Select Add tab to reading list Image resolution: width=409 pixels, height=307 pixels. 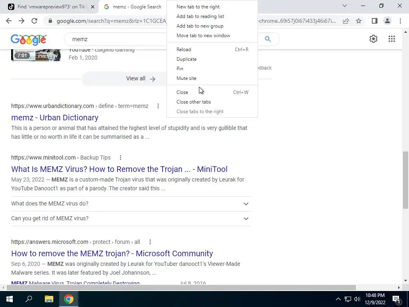[x=212, y=16]
